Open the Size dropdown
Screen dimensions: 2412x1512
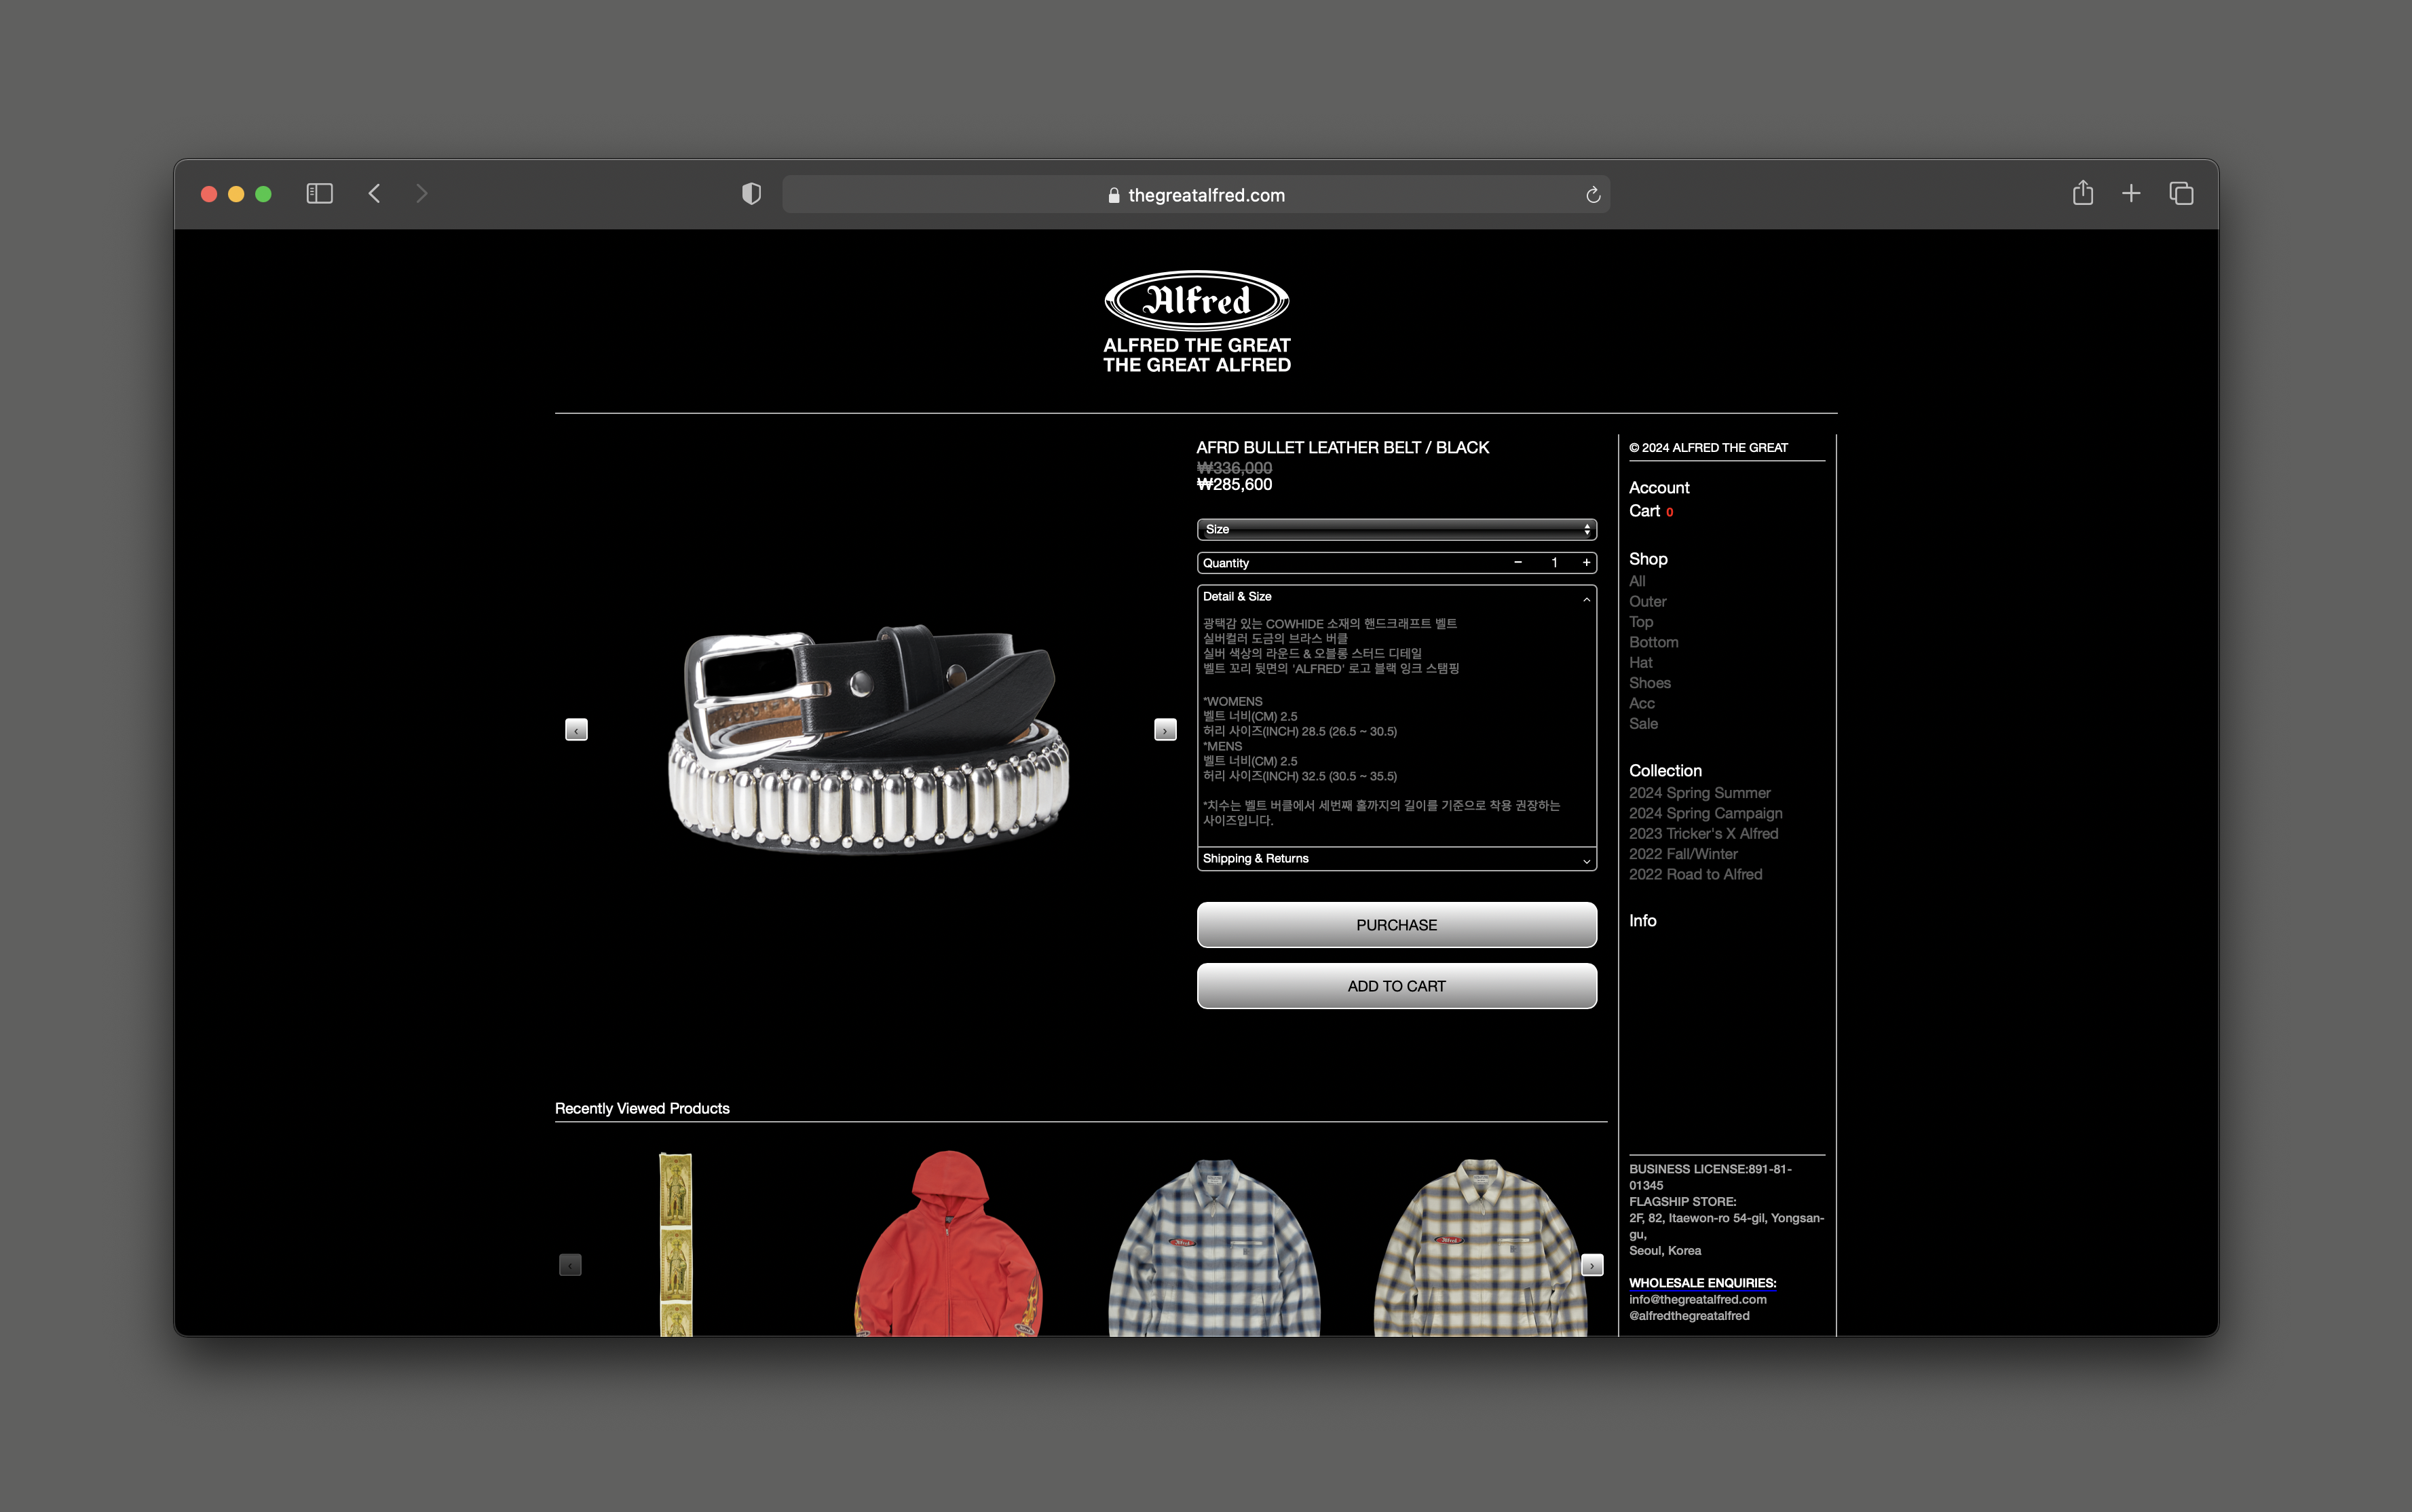pos(1396,529)
